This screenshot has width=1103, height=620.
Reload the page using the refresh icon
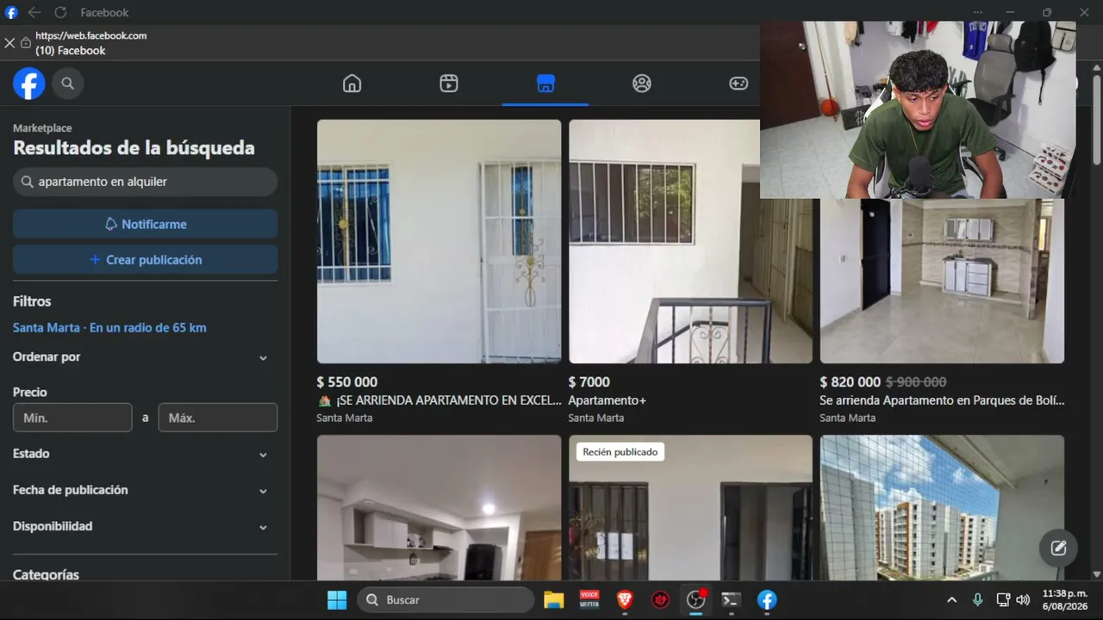coord(60,12)
